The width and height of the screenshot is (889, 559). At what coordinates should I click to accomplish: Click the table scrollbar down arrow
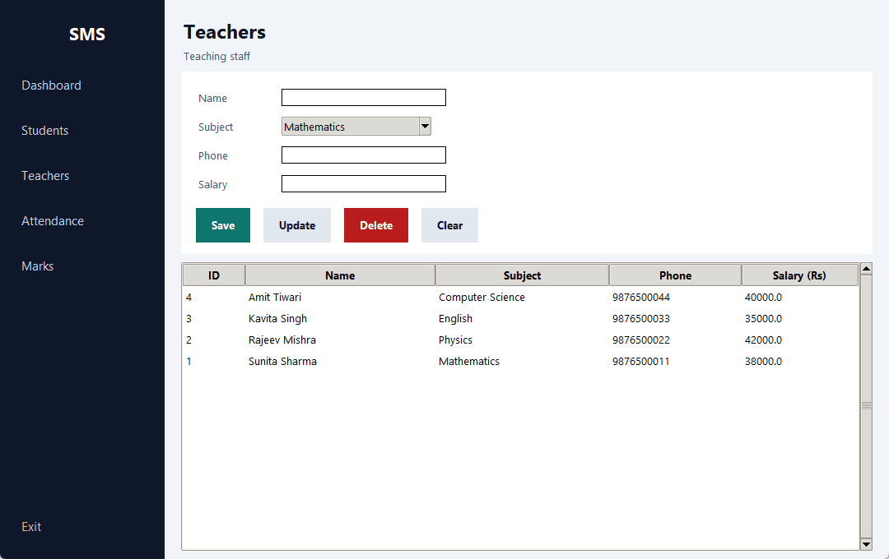[866, 544]
